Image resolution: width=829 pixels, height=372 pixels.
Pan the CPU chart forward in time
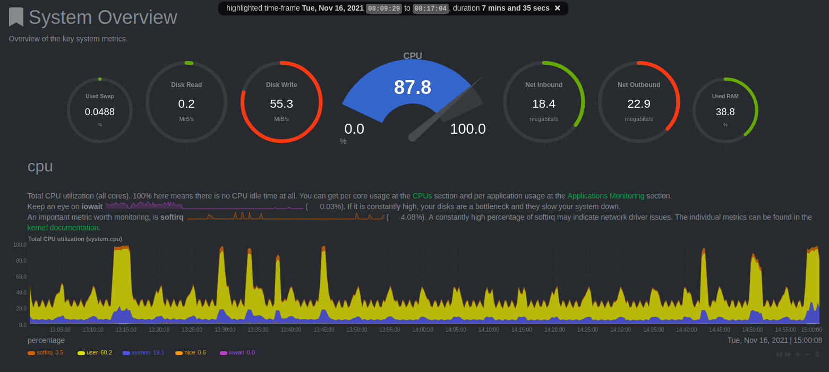(788, 354)
